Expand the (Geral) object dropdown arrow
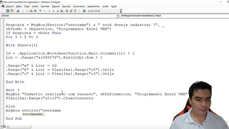 pyautogui.click(x=118, y=16)
